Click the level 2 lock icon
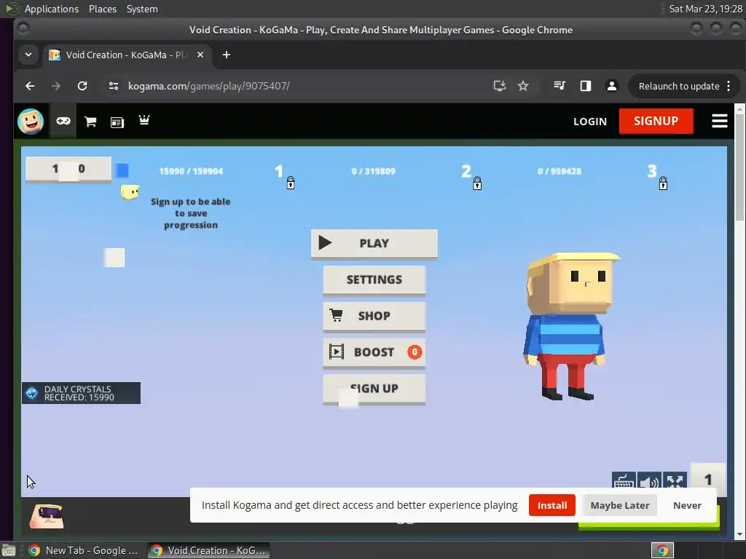Screen dimensions: 746x559 (x=477, y=183)
